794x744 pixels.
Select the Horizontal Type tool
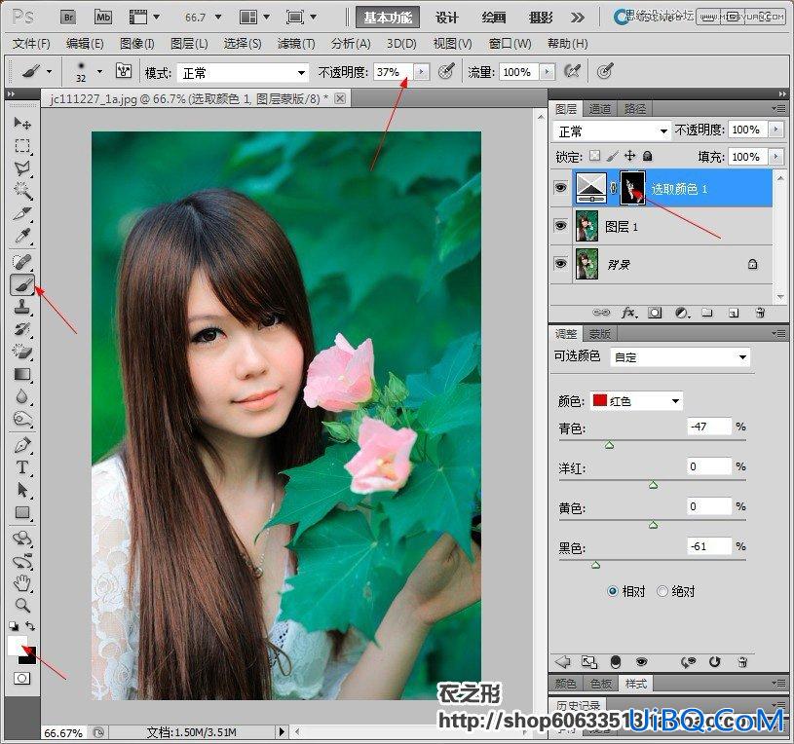pos(21,467)
